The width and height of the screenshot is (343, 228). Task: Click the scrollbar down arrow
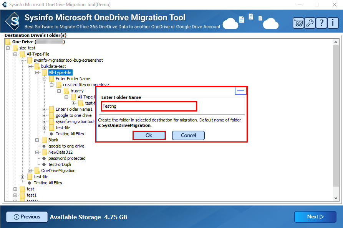click(336, 198)
